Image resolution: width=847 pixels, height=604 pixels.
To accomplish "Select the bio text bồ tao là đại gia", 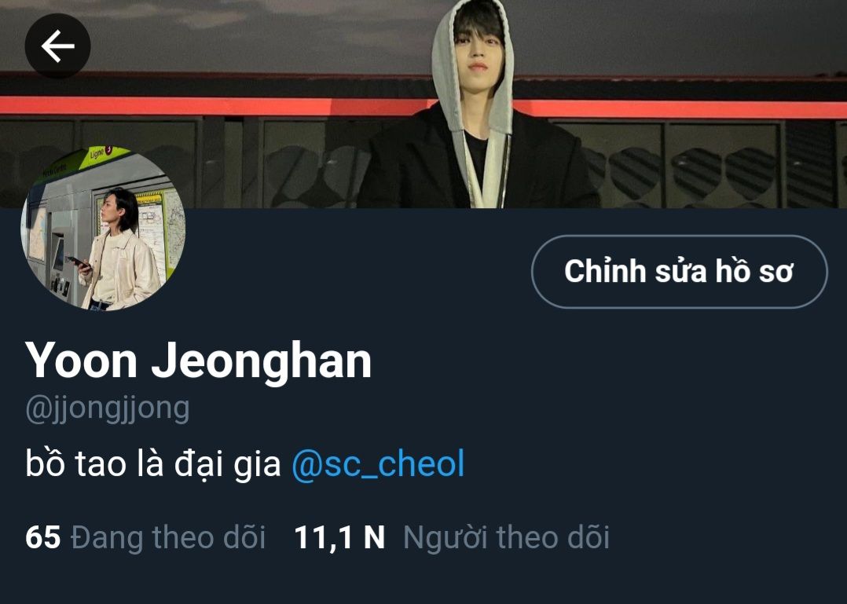I will pyautogui.click(x=153, y=463).
